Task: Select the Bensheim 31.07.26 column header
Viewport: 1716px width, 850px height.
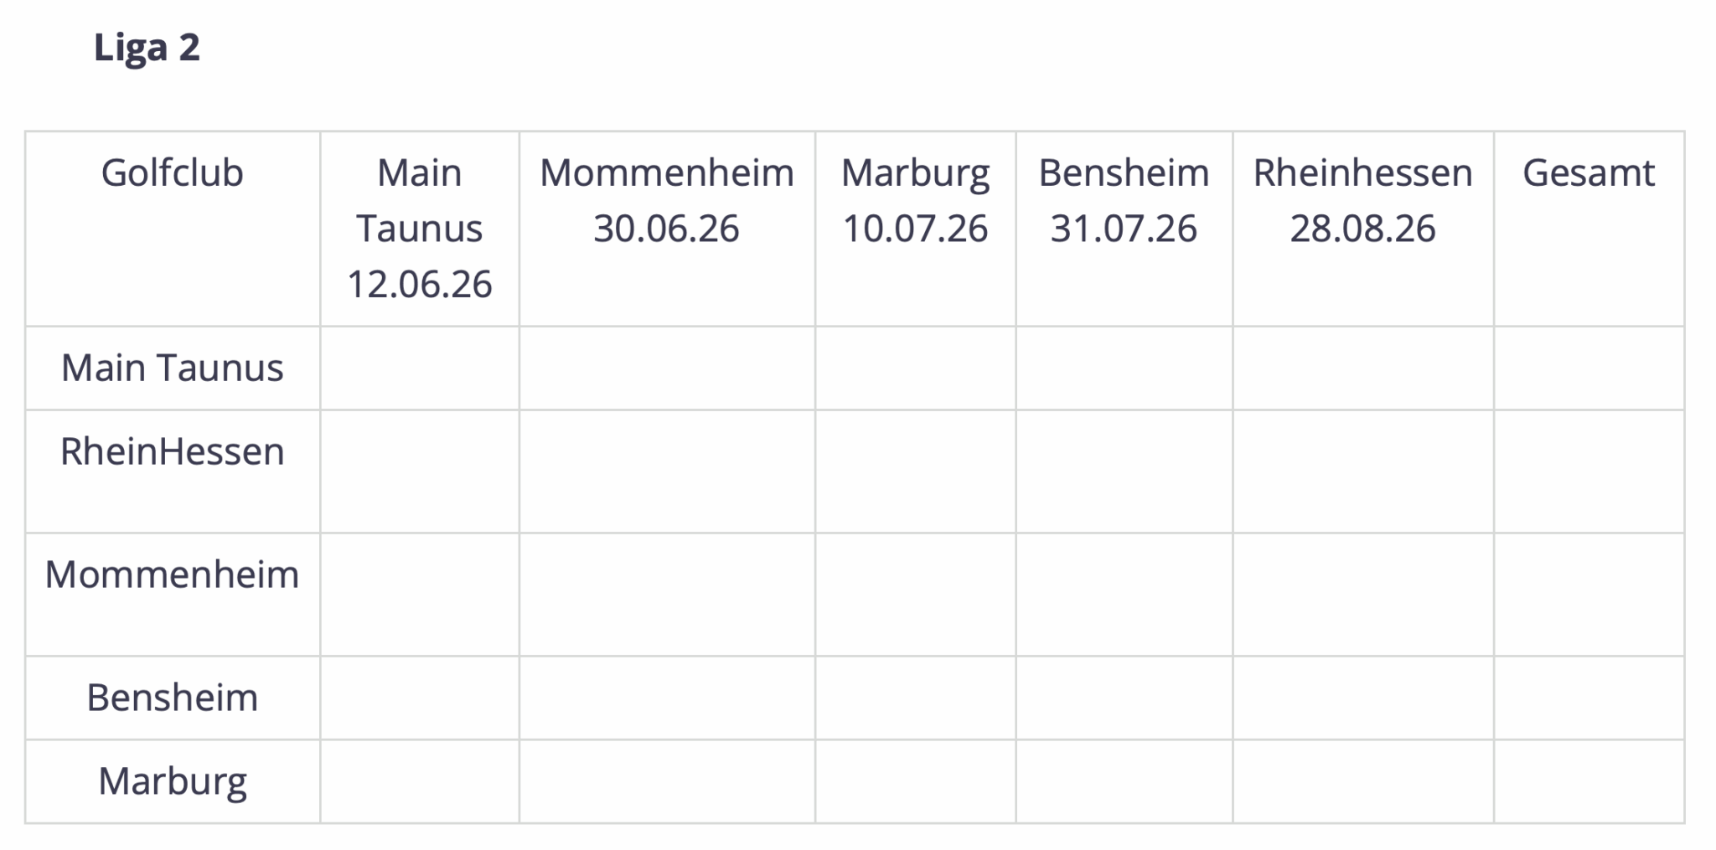Action: [1124, 201]
